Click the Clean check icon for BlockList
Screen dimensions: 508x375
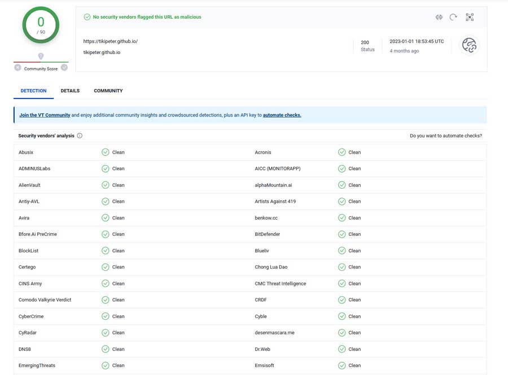106,251
